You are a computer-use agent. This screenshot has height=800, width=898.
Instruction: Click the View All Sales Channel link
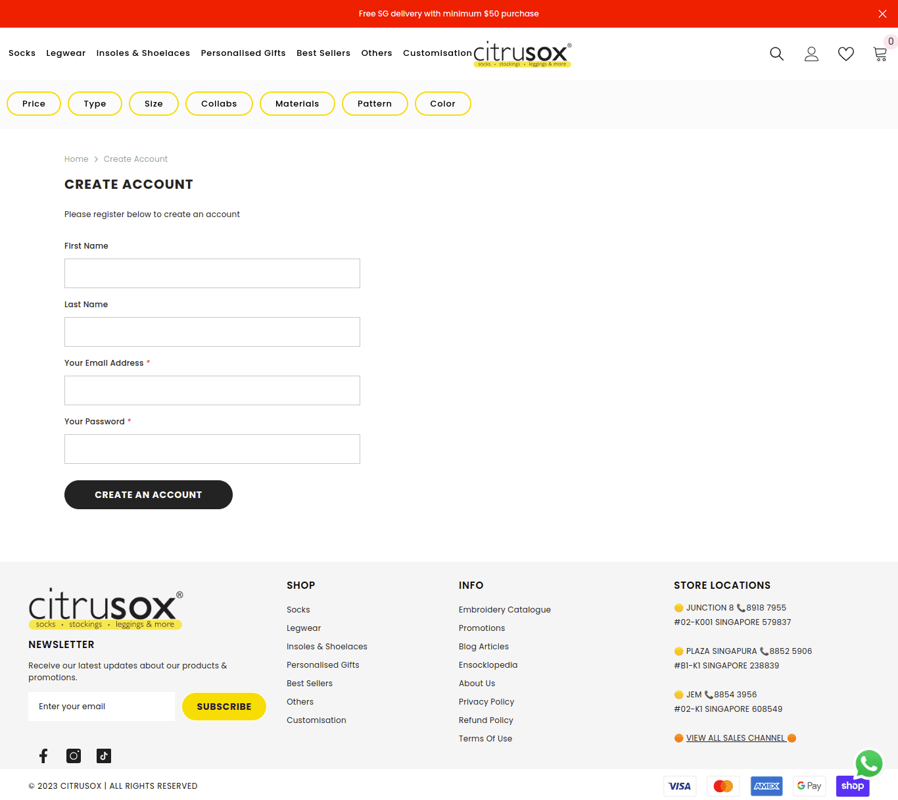pos(735,738)
